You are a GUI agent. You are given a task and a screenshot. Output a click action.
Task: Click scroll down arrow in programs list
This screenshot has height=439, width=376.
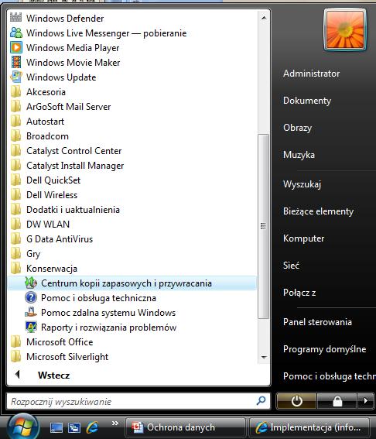tap(264, 357)
